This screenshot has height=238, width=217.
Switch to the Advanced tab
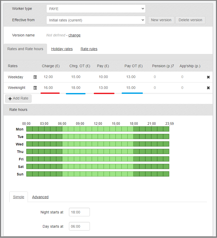click(x=40, y=197)
